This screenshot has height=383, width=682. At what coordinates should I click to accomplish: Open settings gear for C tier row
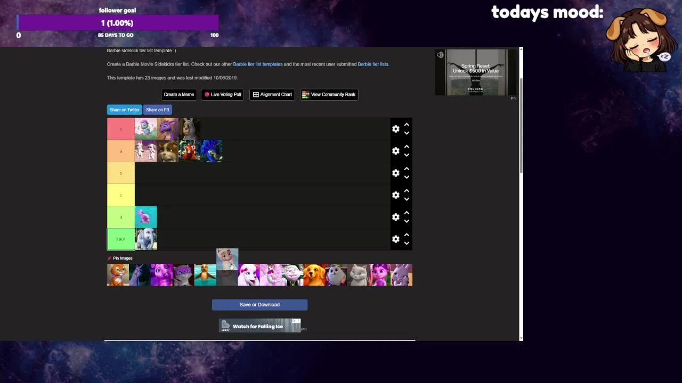coord(395,195)
